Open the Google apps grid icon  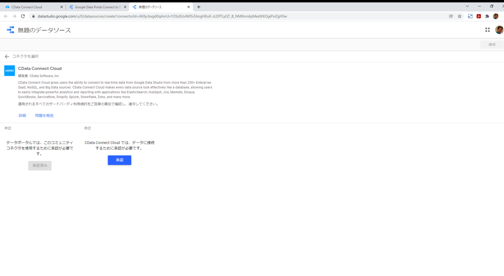[x=488, y=30]
